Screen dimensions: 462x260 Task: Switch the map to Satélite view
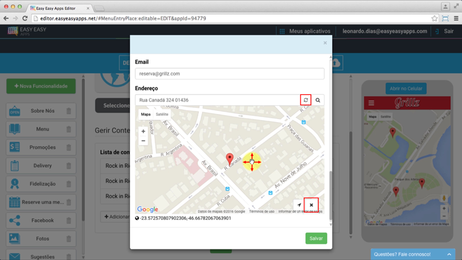click(162, 115)
